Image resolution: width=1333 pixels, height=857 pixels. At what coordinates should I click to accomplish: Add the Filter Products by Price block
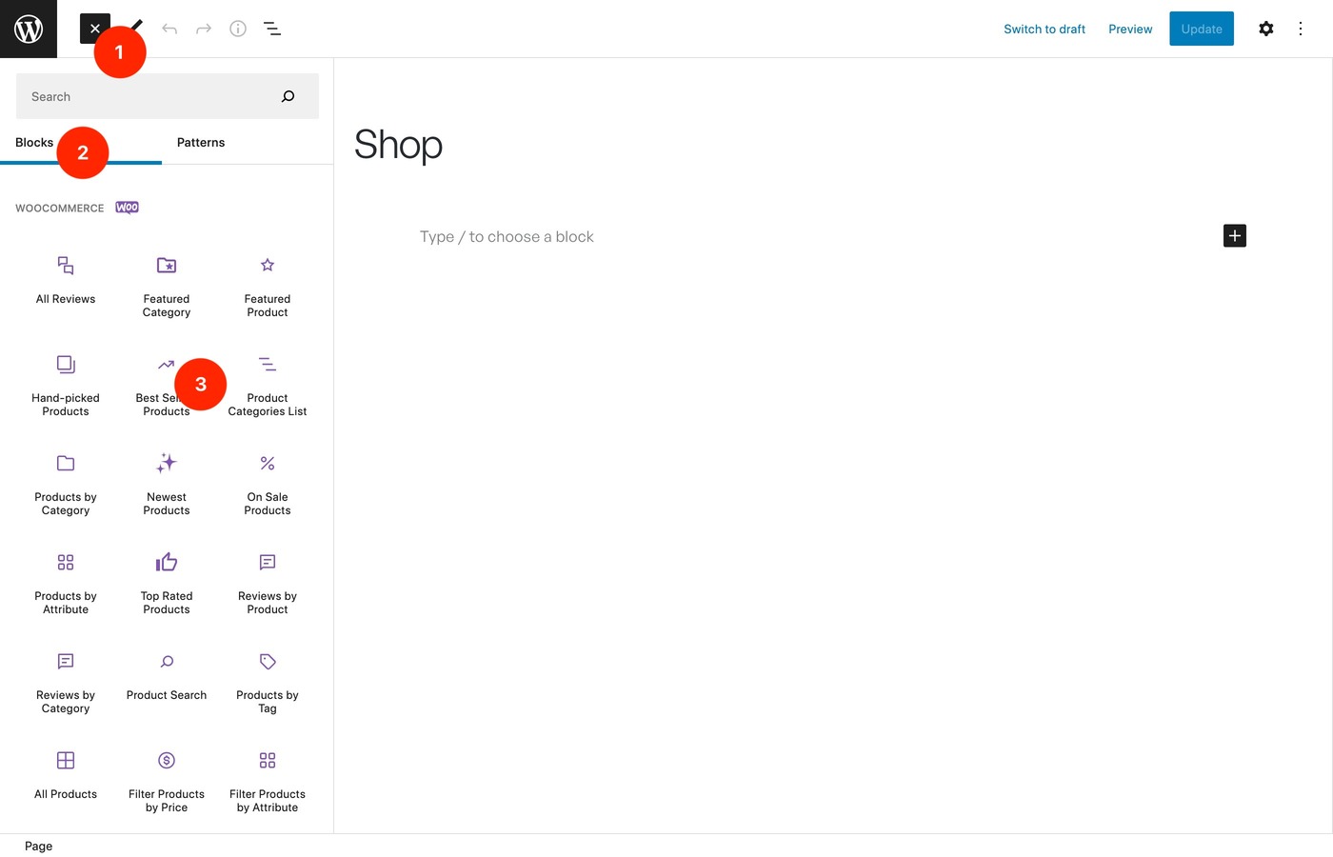(166, 781)
